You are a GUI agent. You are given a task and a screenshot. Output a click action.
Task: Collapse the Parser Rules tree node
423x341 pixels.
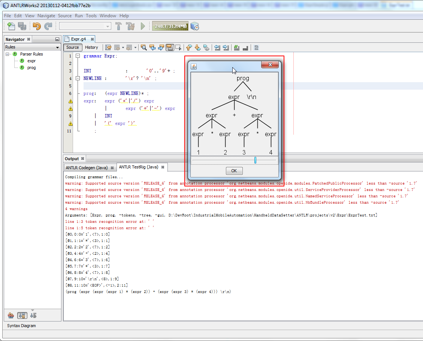pyautogui.click(x=7, y=54)
